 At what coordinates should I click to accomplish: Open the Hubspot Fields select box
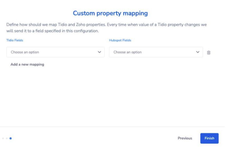156,52
